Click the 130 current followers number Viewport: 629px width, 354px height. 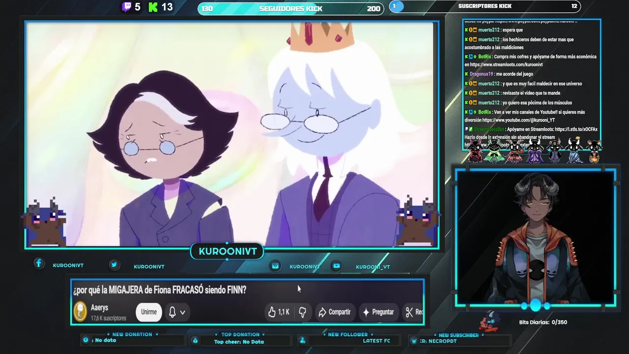(x=207, y=8)
